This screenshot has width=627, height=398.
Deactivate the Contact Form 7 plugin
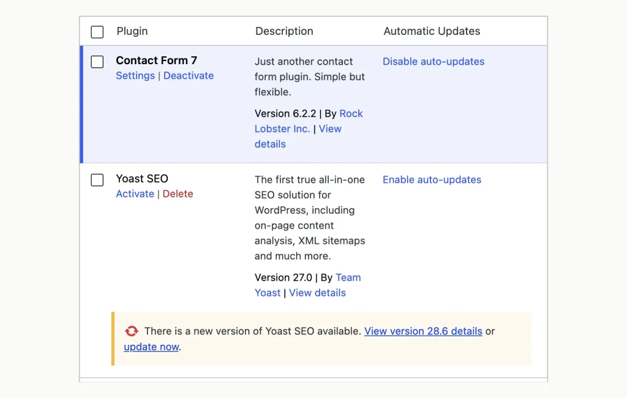189,75
